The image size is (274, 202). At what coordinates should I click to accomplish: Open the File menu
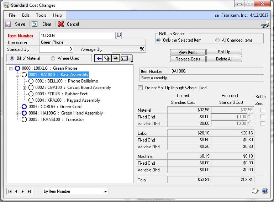coord(12,15)
